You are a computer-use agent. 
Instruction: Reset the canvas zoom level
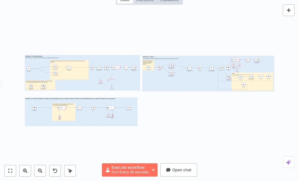click(x=55, y=171)
